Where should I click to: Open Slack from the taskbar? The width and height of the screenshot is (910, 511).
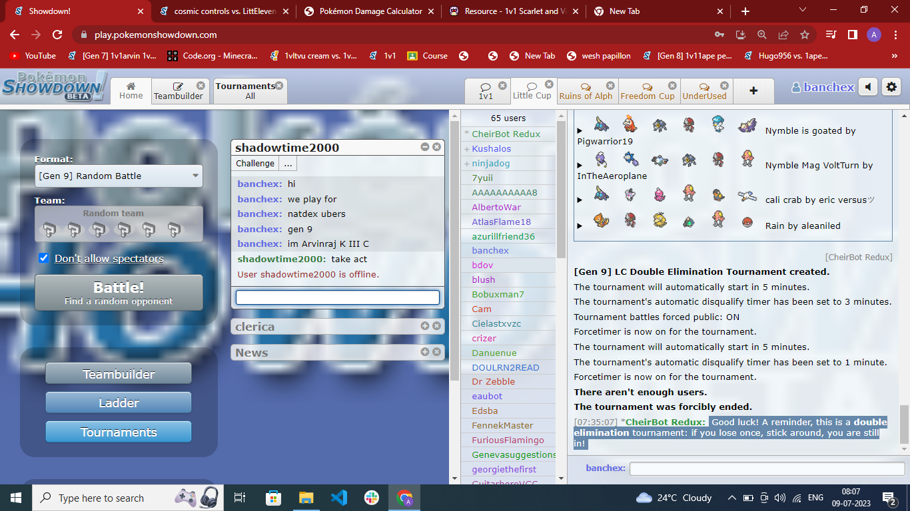coord(371,498)
